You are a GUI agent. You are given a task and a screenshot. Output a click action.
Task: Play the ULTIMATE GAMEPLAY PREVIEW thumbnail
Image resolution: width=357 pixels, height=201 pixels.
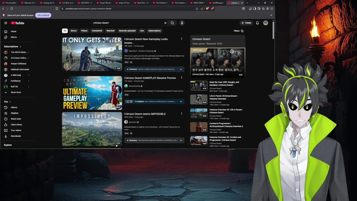tap(92, 93)
